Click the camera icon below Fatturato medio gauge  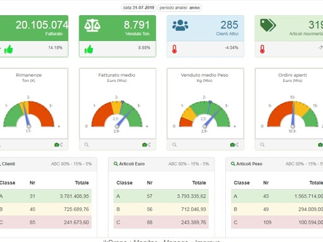(x=144, y=145)
